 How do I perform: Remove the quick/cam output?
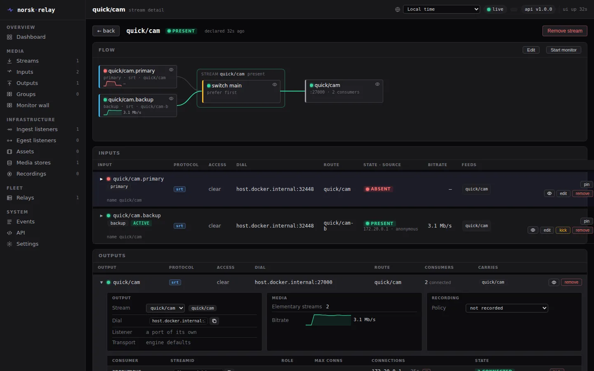(571, 282)
